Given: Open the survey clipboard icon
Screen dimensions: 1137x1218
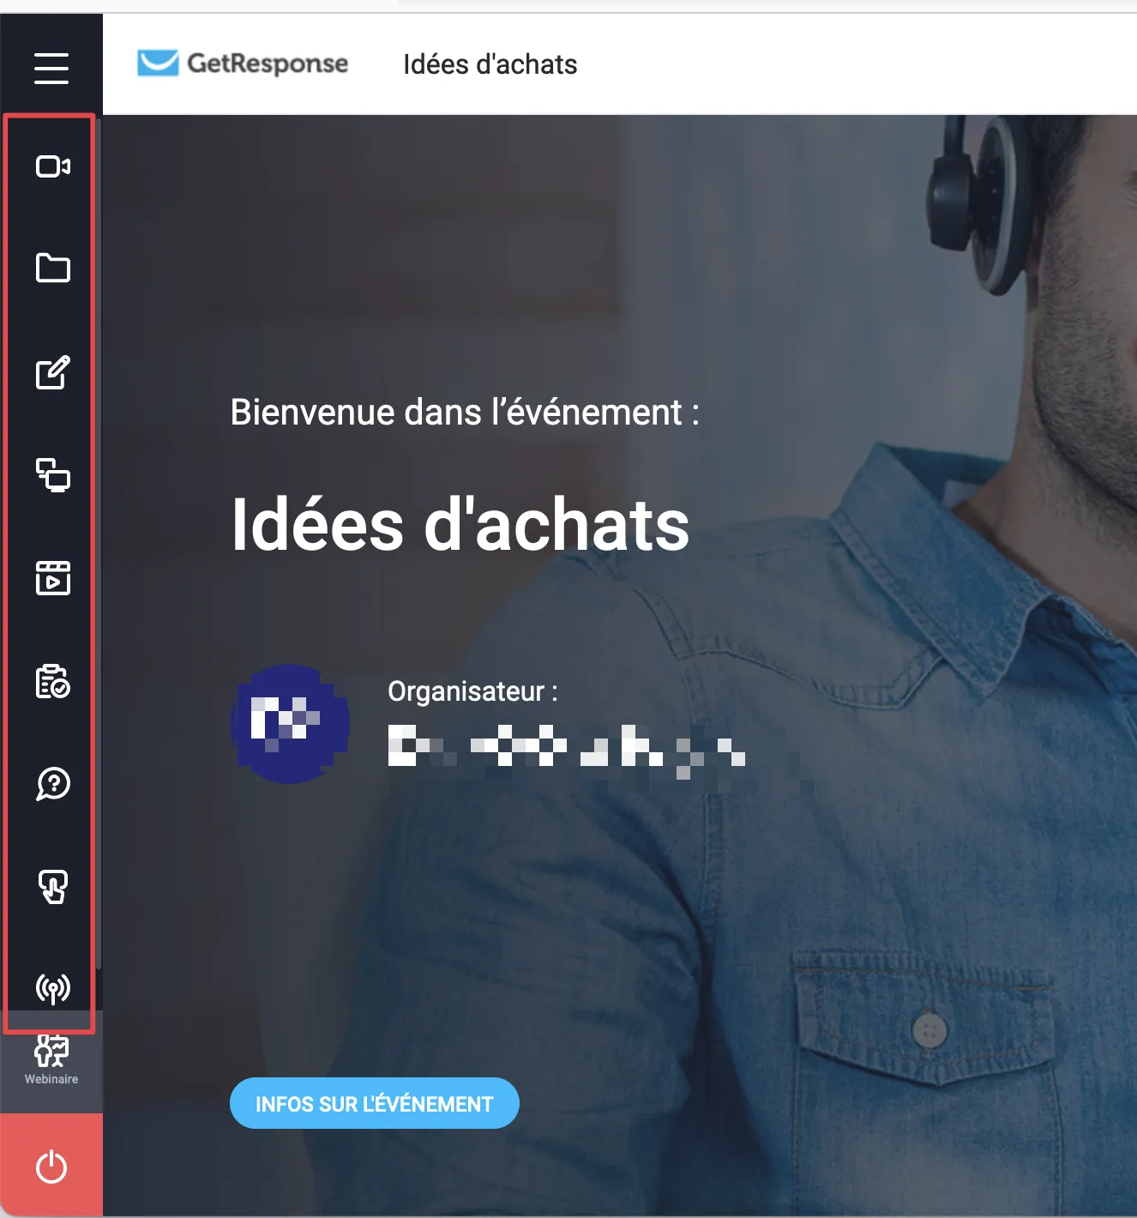Looking at the screenshot, I should point(52,681).
